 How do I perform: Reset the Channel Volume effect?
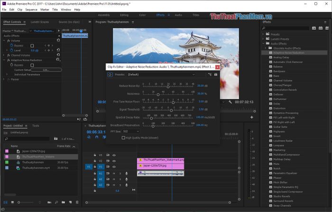click(58, 55)
